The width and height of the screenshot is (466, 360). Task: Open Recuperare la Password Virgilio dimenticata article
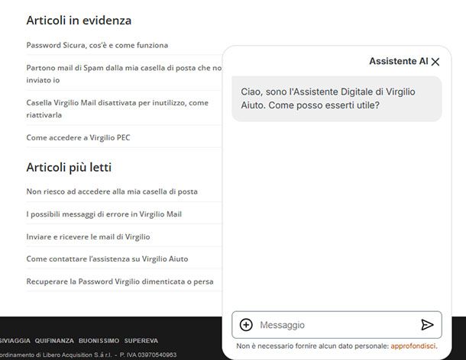click(120, 281)
